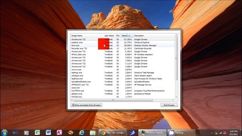Select the HPMSGSVC.exe *32 process
The width and height of the screenshot is (242, 136).
click(x=123, y=85)
